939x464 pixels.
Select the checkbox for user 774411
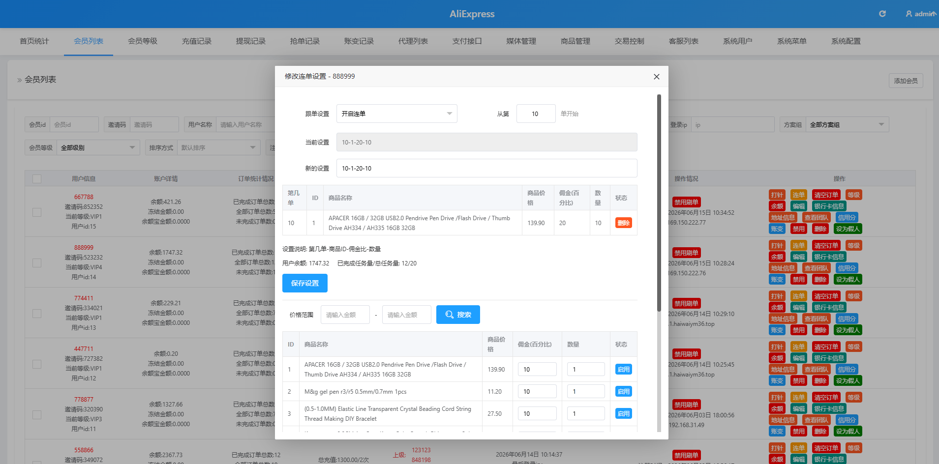[x=37, y=314]
